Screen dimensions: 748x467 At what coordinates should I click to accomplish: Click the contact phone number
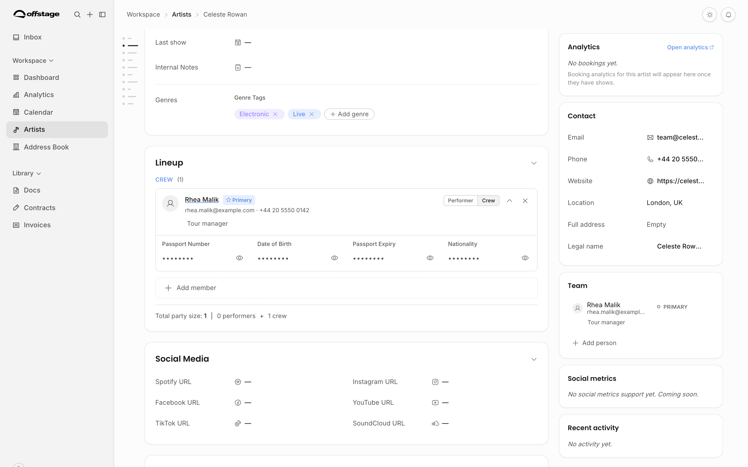tap(680, 159)
